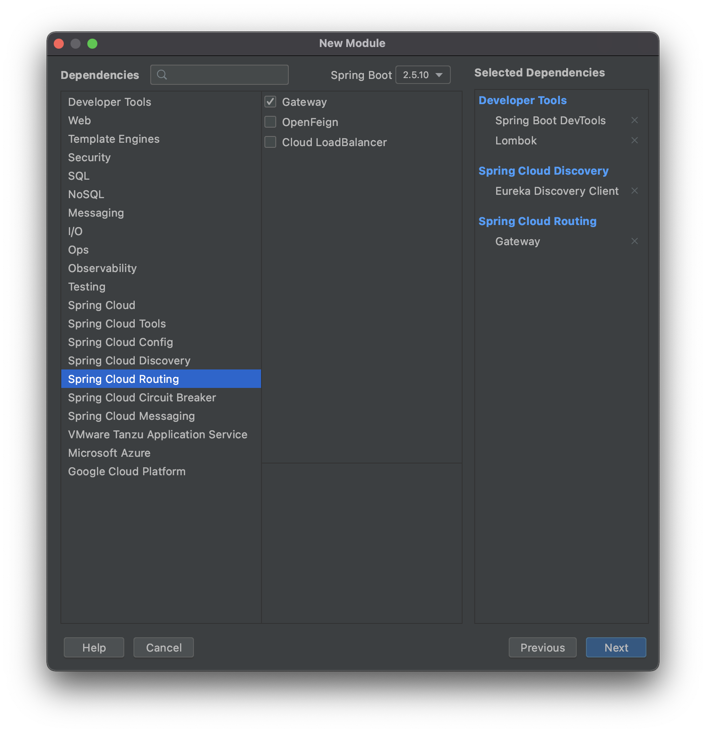
Task: Select the Observability category
Action: click(x=161, y=268)
